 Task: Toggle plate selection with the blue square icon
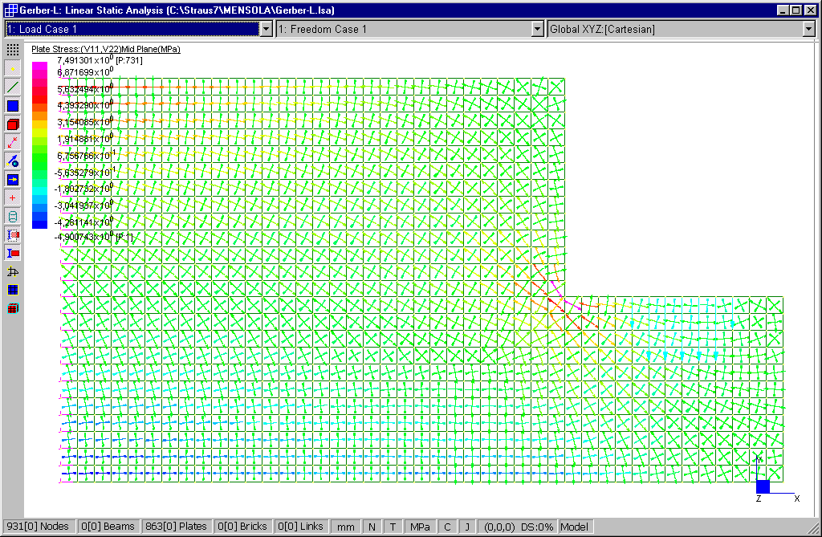[x=13, y=106]
